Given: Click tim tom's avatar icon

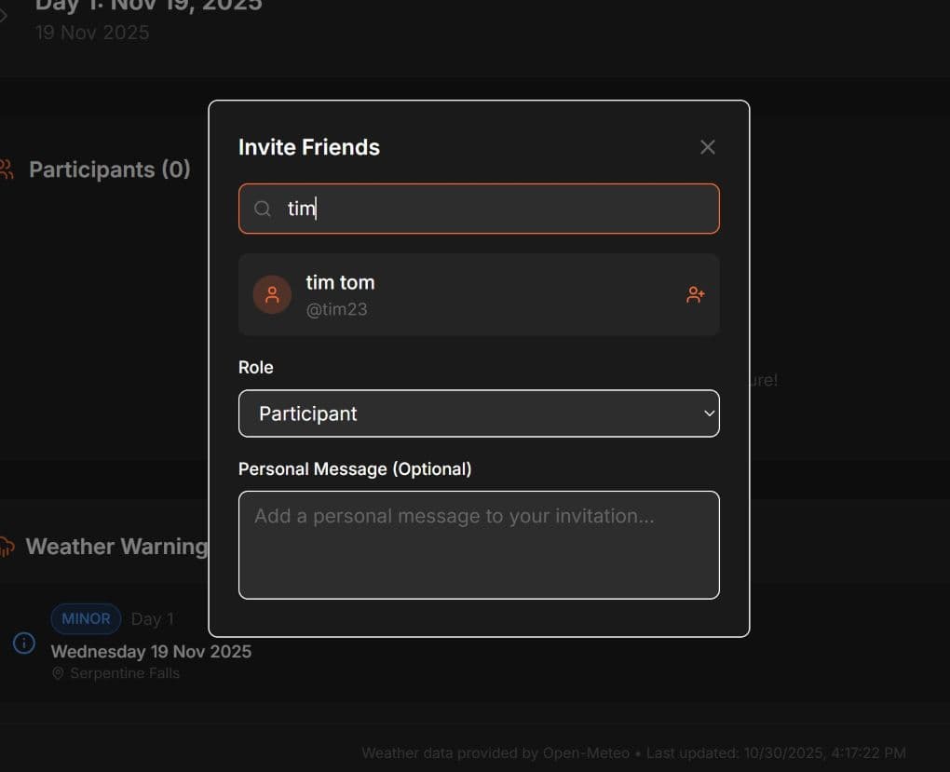Looking at the screenshot, I should point(272,293).
